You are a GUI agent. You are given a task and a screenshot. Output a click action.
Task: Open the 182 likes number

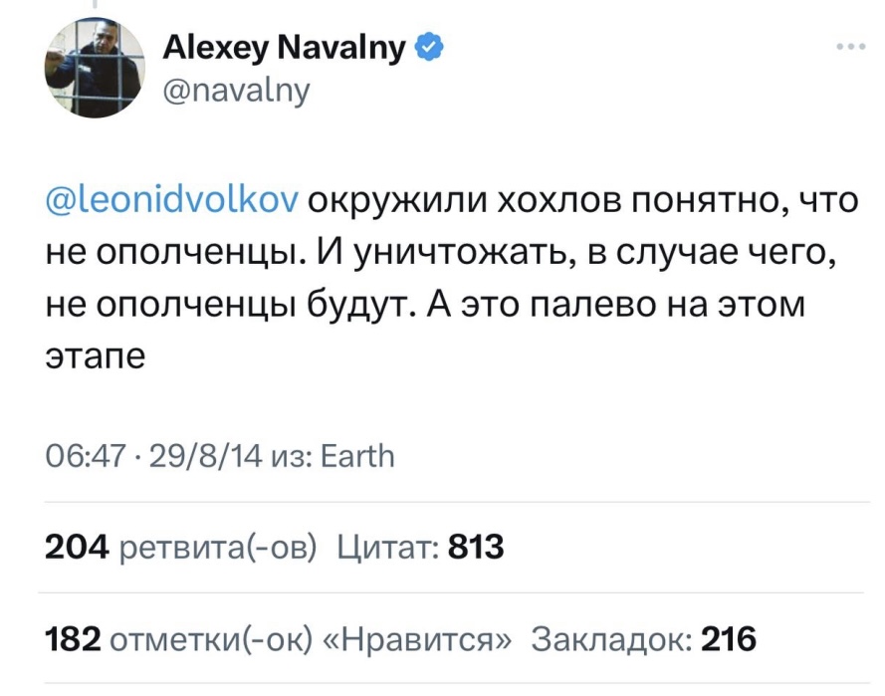[x=74, y=639]
